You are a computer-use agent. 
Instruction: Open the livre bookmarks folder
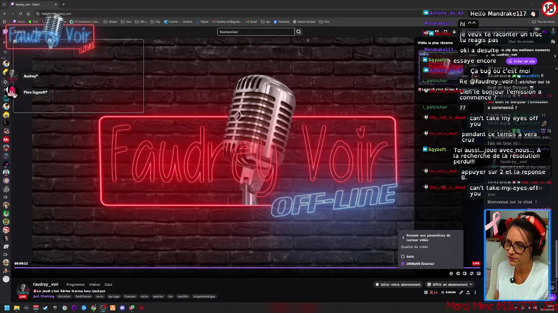coord(324,22)
